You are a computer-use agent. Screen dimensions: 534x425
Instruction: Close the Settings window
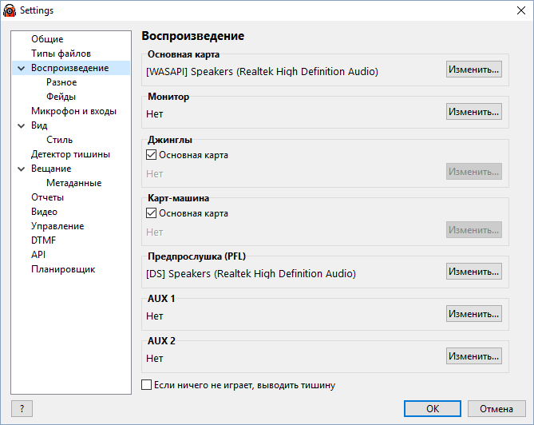[521, 10]
